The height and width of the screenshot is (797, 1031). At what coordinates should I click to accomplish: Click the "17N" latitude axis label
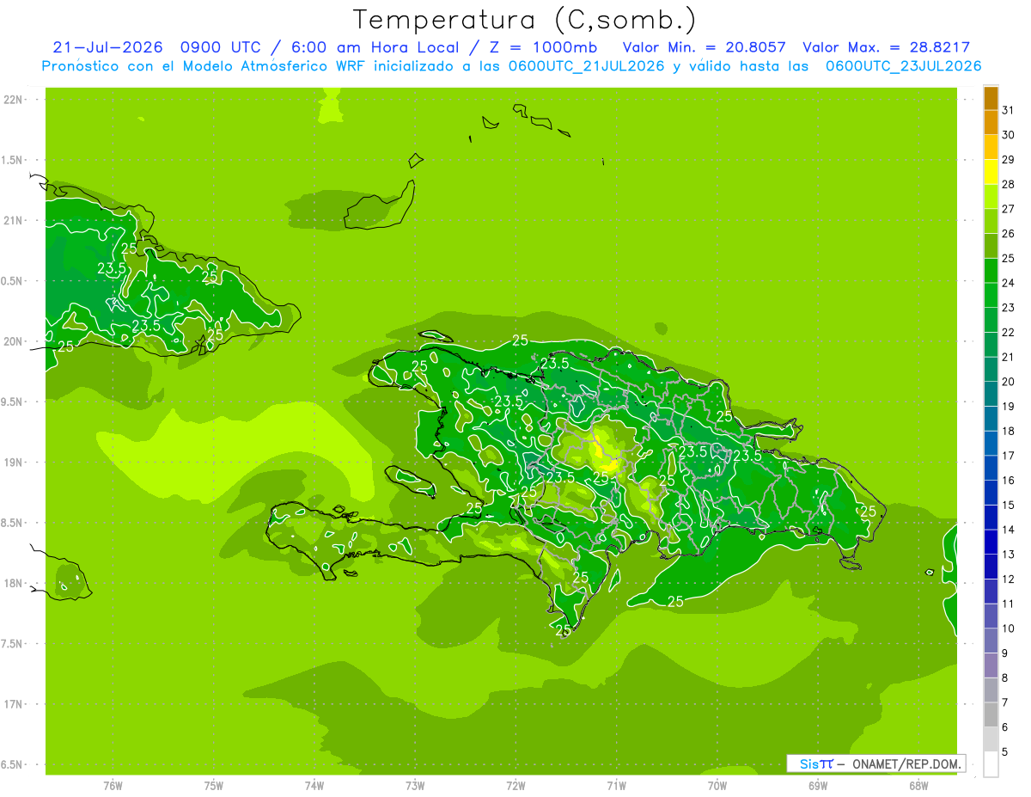13,704
